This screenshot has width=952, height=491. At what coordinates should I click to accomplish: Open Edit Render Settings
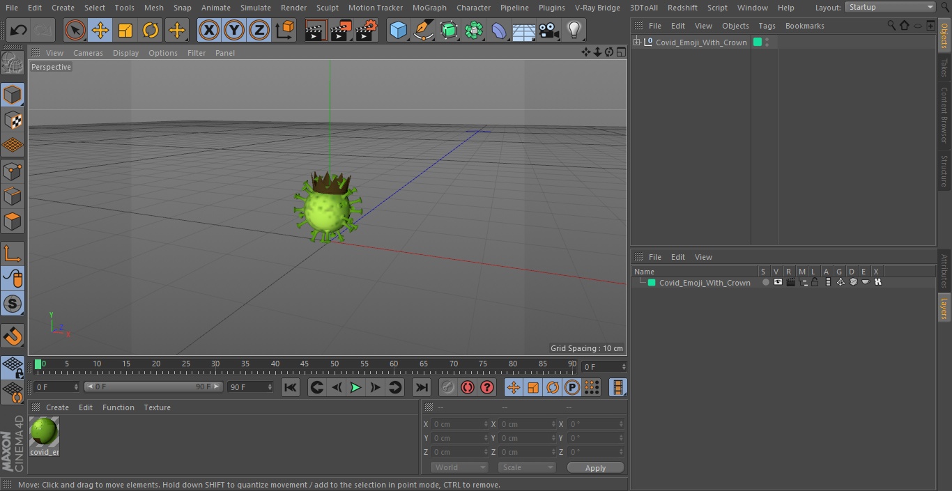pos(367,31)
